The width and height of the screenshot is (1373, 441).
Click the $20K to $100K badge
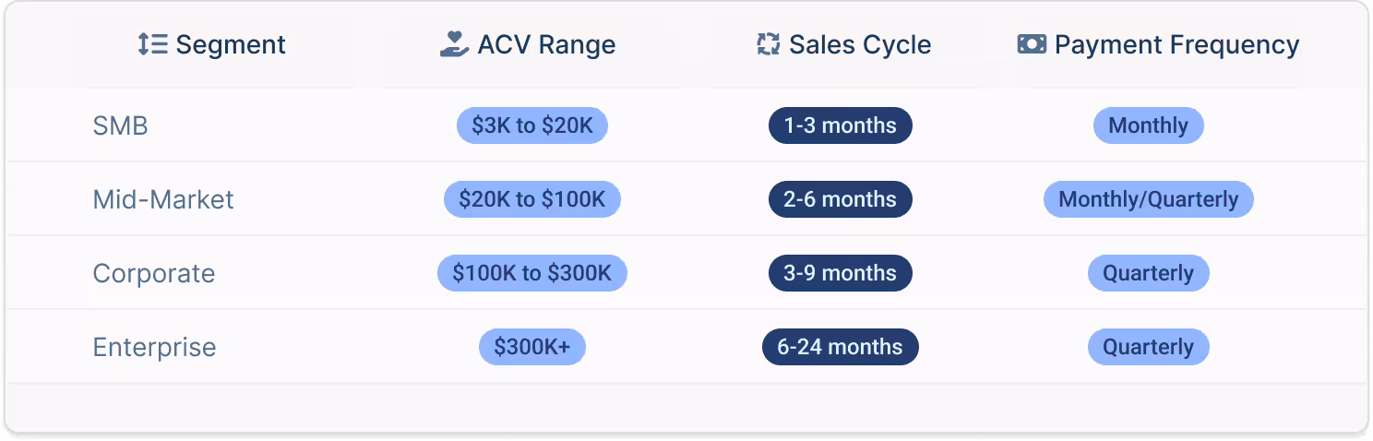pyautogui.click(x=532, y=199)
